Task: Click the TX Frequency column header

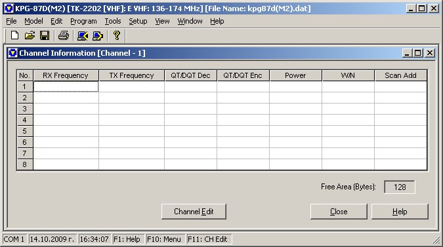Action: click(x=132, y=75)
